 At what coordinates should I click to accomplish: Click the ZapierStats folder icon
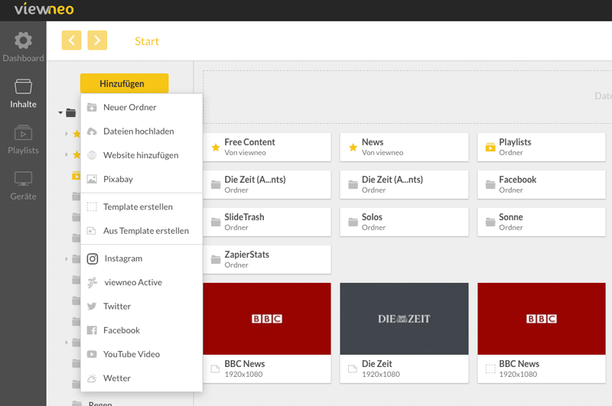216,260
